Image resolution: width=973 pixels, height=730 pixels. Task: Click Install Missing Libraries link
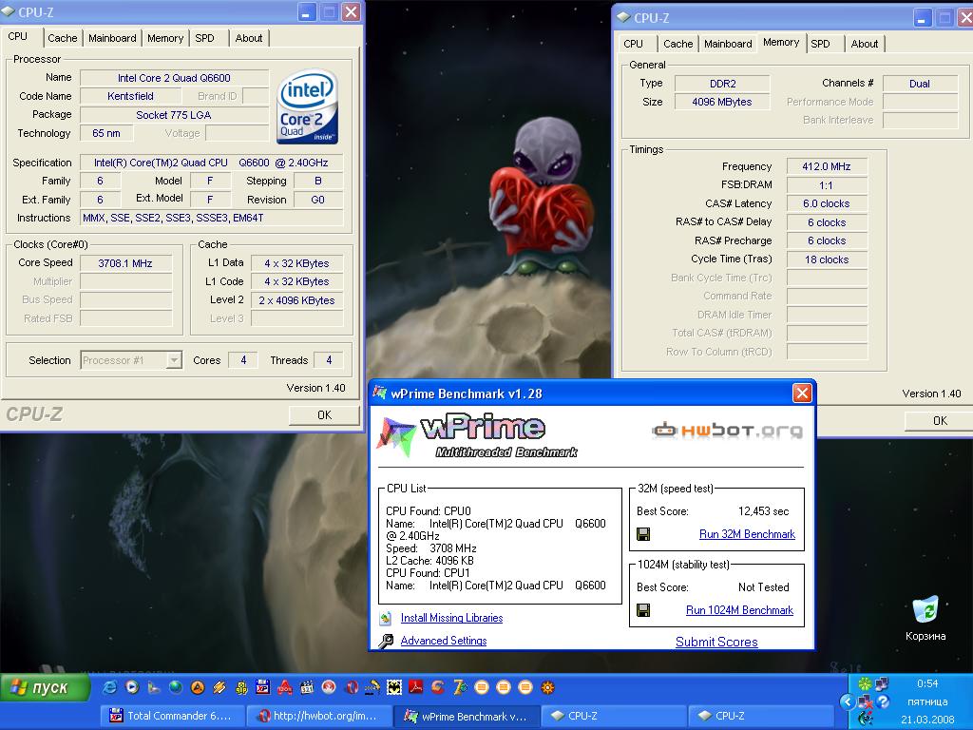click(x=451, y=618)
